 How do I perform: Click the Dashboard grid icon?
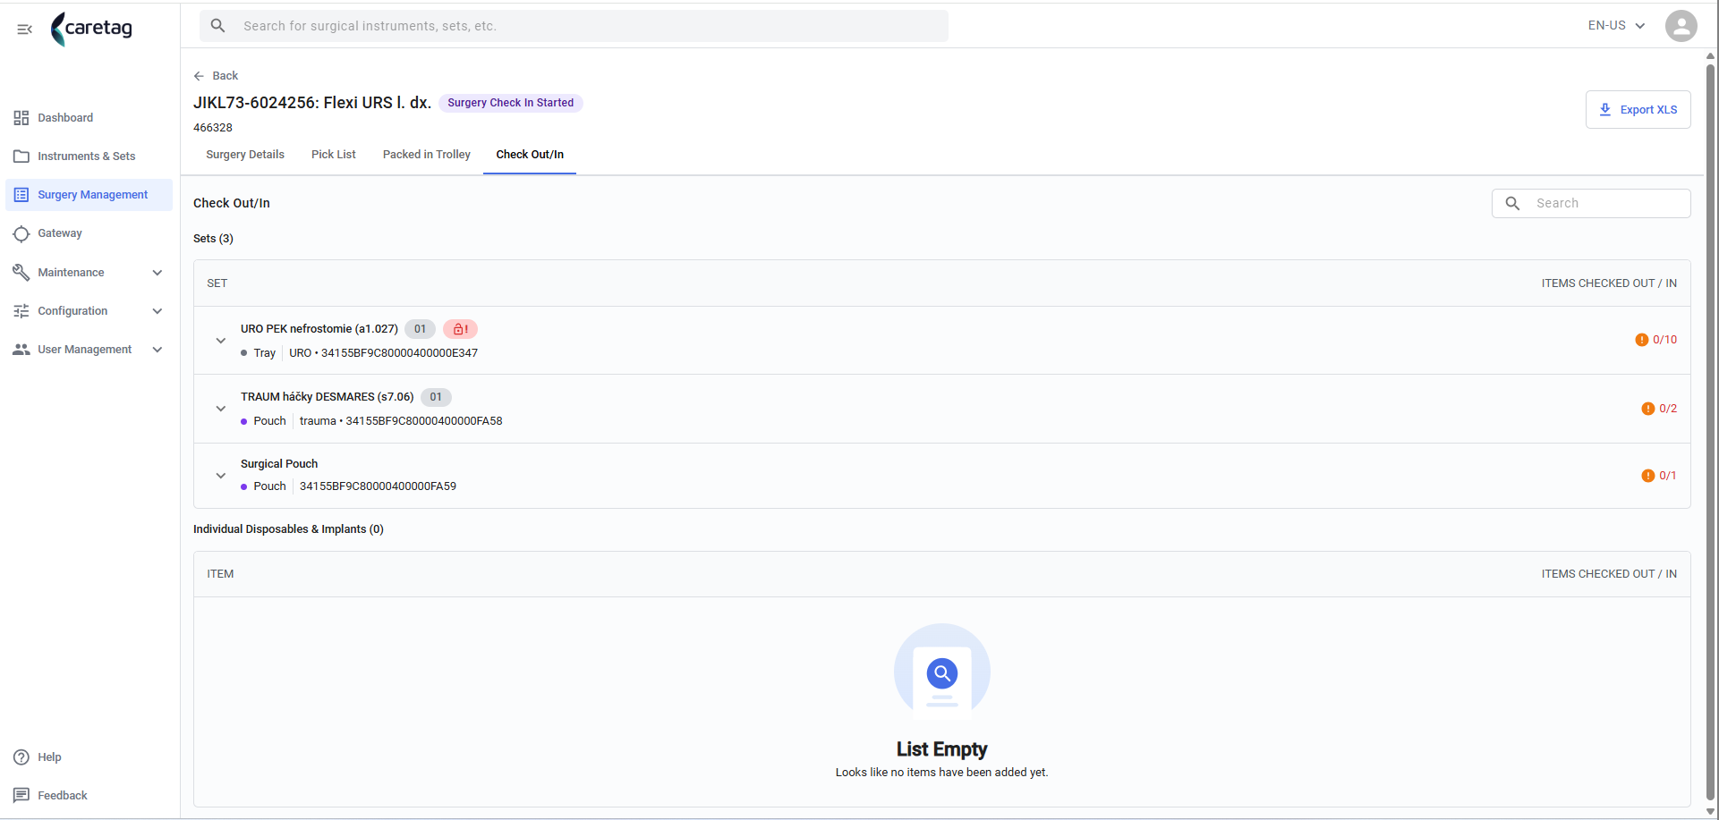click(21, 118)
